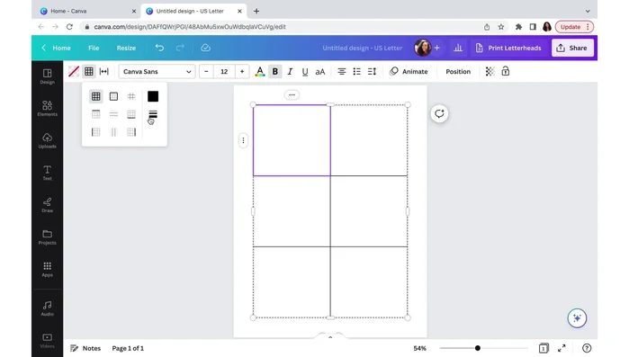The height and width of the screenshot is (357, 629).
Task: Open the File menu
Action: pyautogui.click(x=94, y=48)
